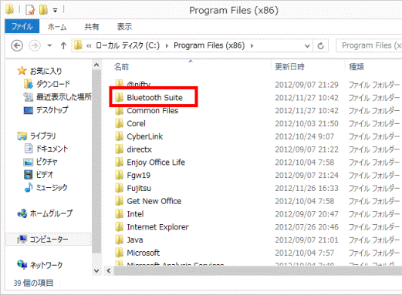Sort by the 名前 column header
Image resolution: width=402 pixels, height=295 pixels.
click(x=121, y=67)
